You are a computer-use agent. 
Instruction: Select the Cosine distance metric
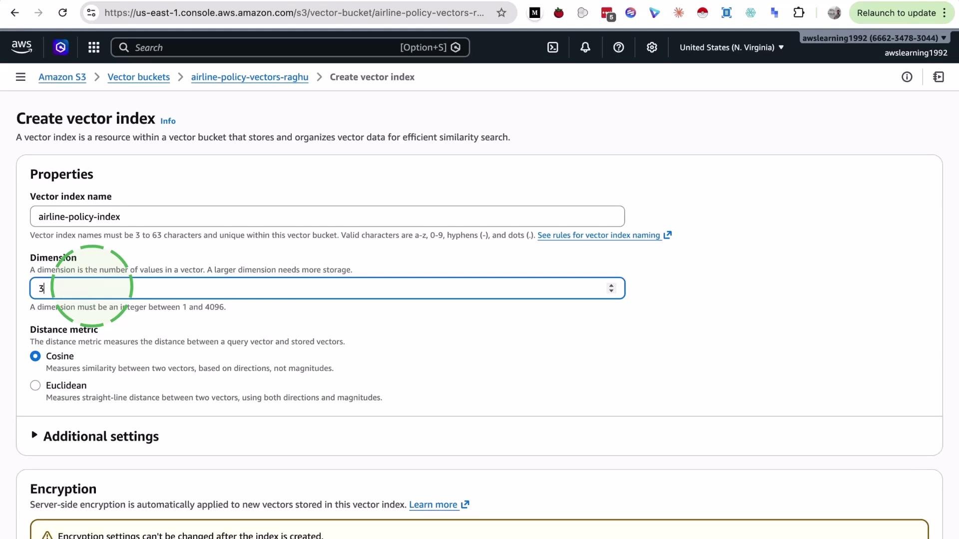pyautogui.click(x=35, y=356)
